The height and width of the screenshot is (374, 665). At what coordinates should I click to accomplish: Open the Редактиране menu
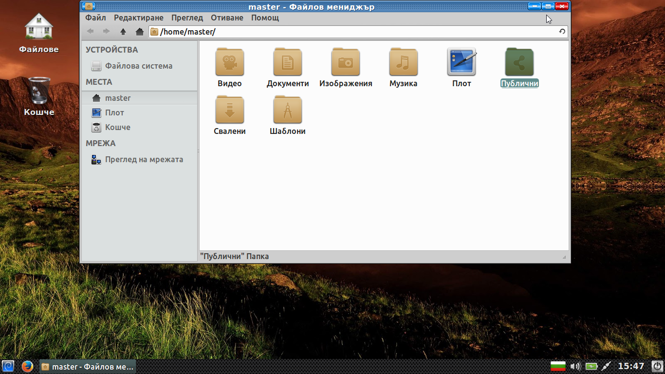139,18
